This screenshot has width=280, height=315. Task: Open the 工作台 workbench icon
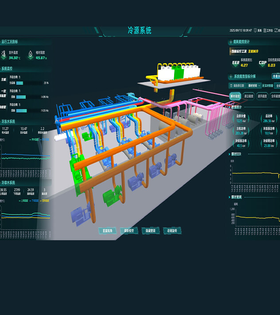pyautogui.click(x=265, y=31)
